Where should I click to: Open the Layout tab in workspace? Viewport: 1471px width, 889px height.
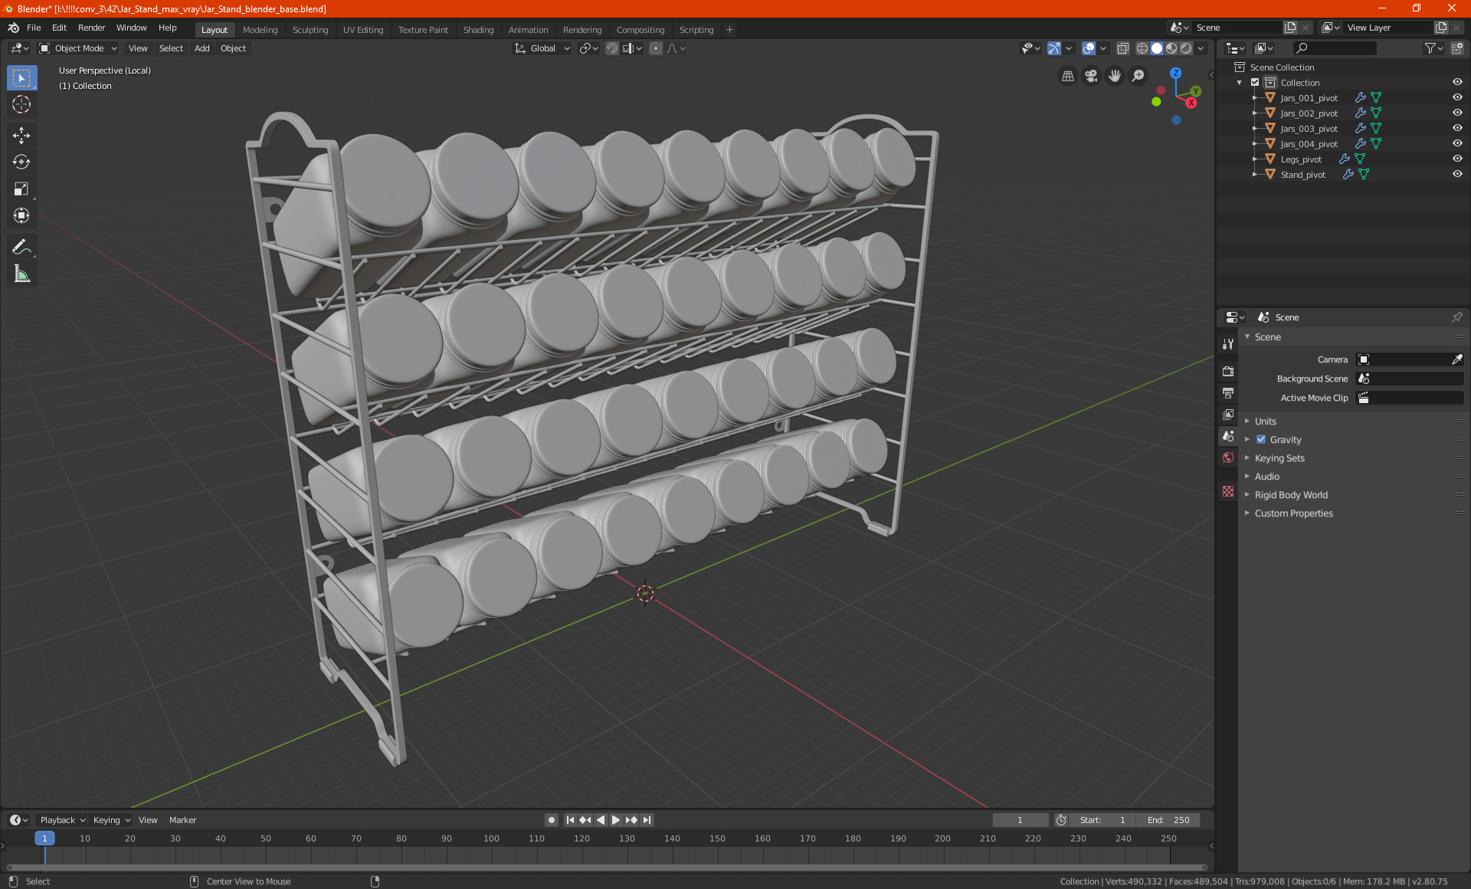coord(213,28)
